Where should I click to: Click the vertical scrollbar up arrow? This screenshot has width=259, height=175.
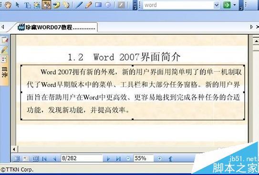click(x=256, y=41)
